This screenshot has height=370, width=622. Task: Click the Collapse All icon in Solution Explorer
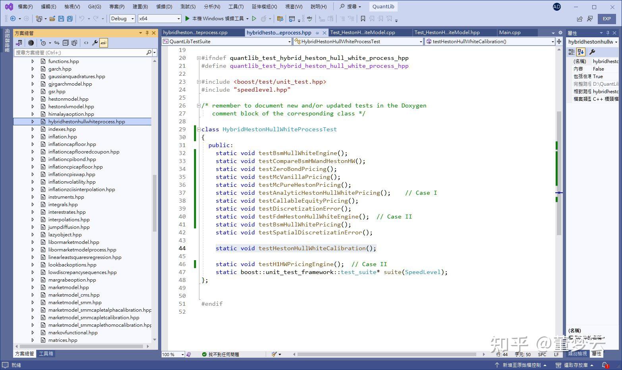pos(66,43)
